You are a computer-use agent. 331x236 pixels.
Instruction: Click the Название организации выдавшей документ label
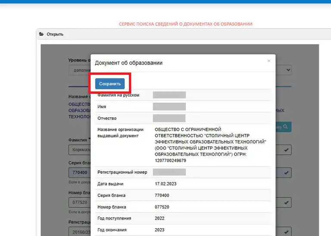click(x=120, y=133)
